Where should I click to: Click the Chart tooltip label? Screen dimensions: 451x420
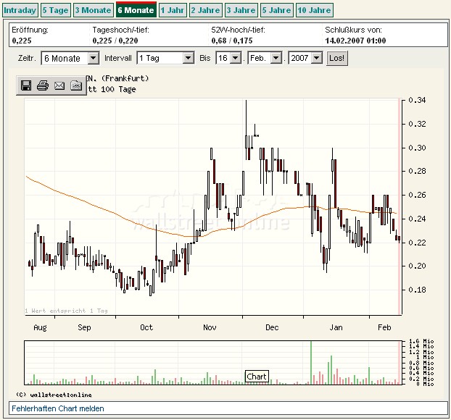257,377
